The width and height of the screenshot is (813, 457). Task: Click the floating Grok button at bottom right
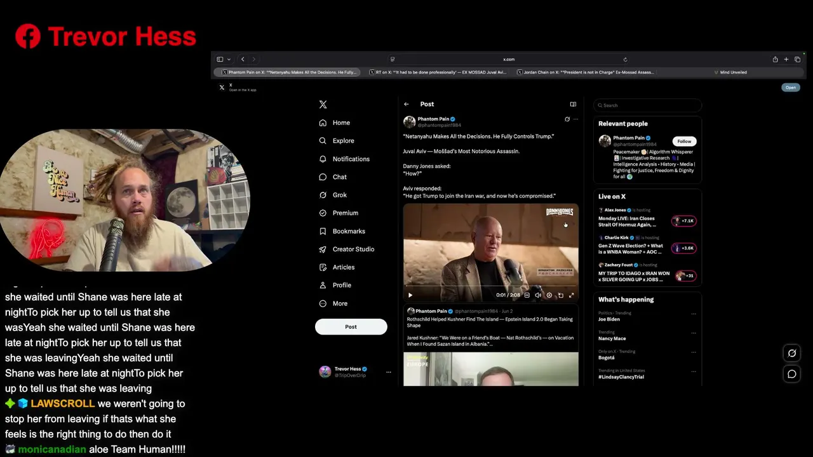coord(792,354)
